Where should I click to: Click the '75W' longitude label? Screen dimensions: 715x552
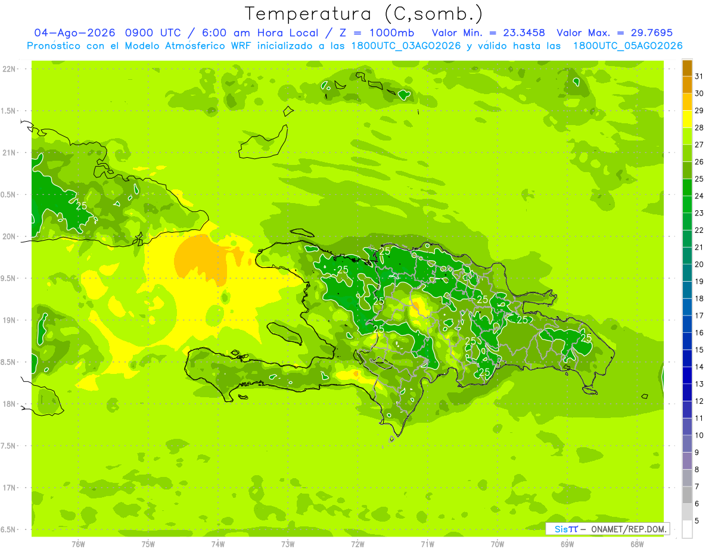[148, 544]
